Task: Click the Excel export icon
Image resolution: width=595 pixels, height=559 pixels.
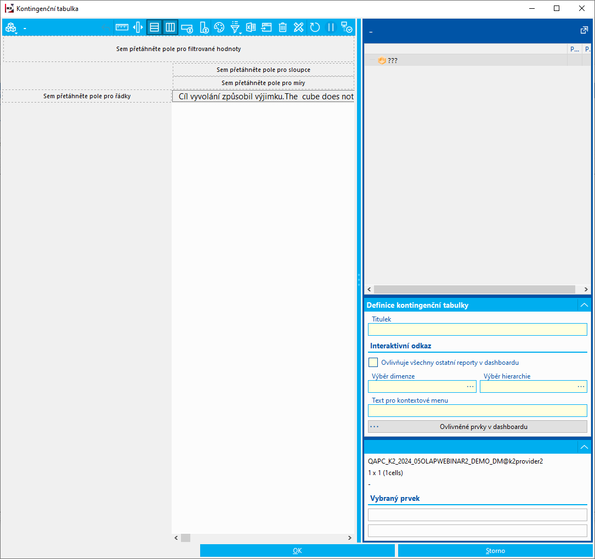Action: pos(251,27)
